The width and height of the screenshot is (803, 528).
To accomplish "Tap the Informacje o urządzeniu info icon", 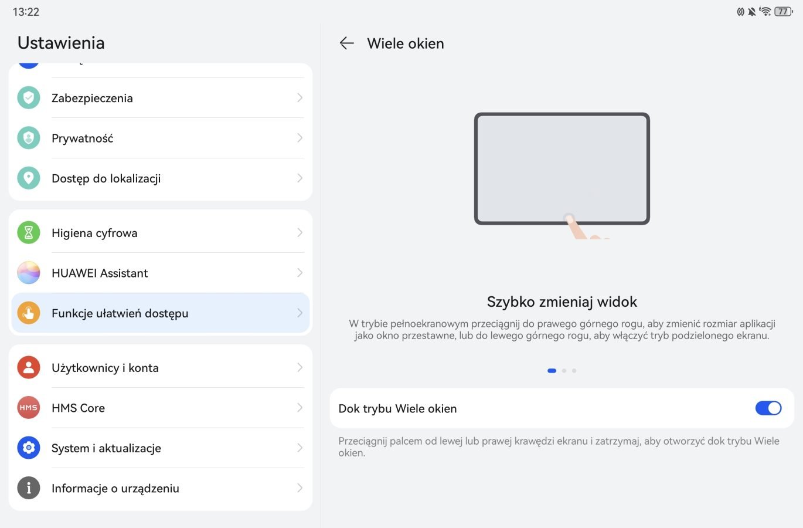I will 29,488.
